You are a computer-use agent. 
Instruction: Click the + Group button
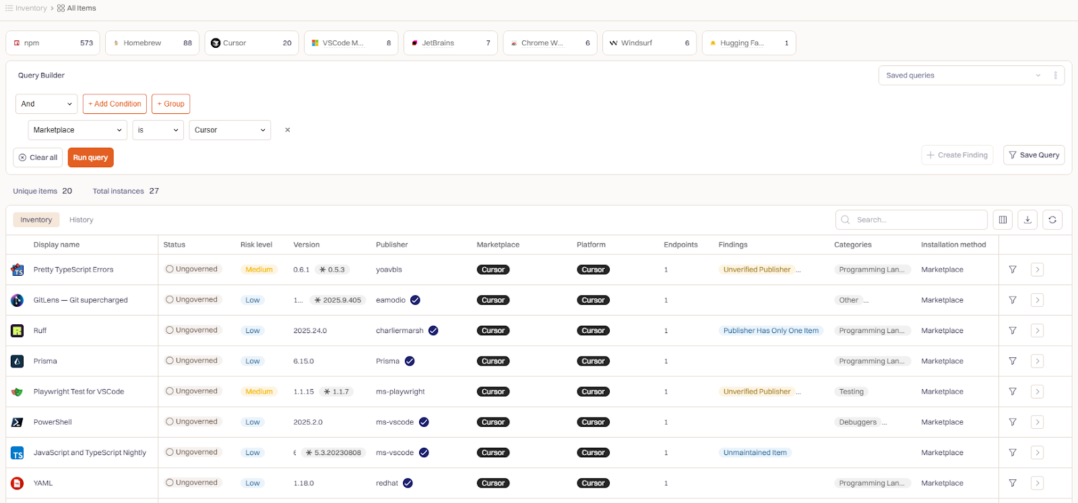171,104
